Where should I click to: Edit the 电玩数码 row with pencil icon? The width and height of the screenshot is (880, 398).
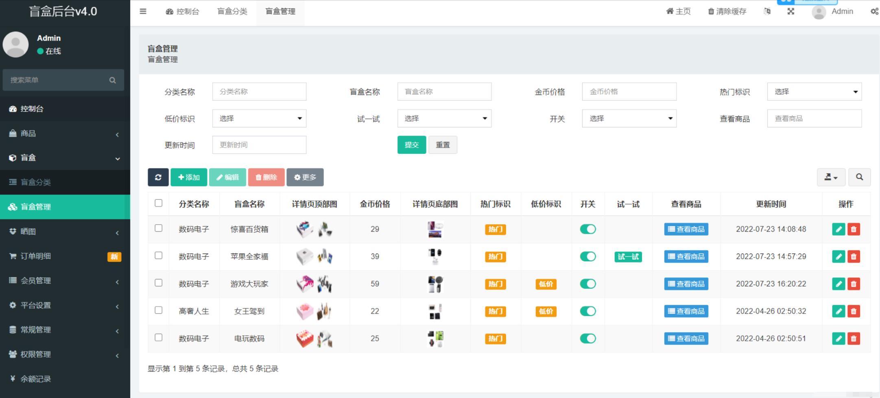pos(839,339)
